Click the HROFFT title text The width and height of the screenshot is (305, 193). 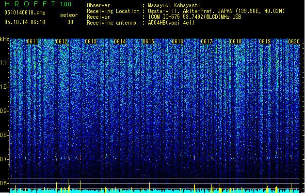(x=30, y=4)
